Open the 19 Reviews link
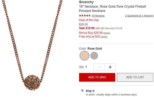Screen dimensions: 154x97 tap(98, 16)
